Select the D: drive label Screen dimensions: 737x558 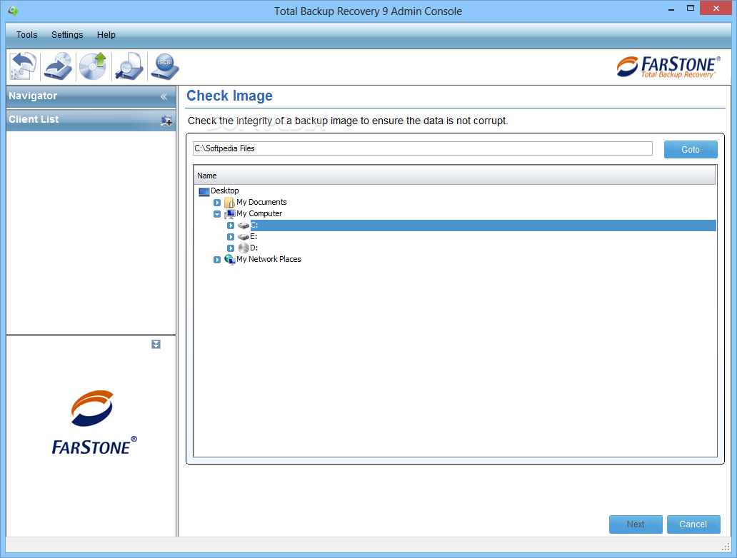tap(254, 248)
